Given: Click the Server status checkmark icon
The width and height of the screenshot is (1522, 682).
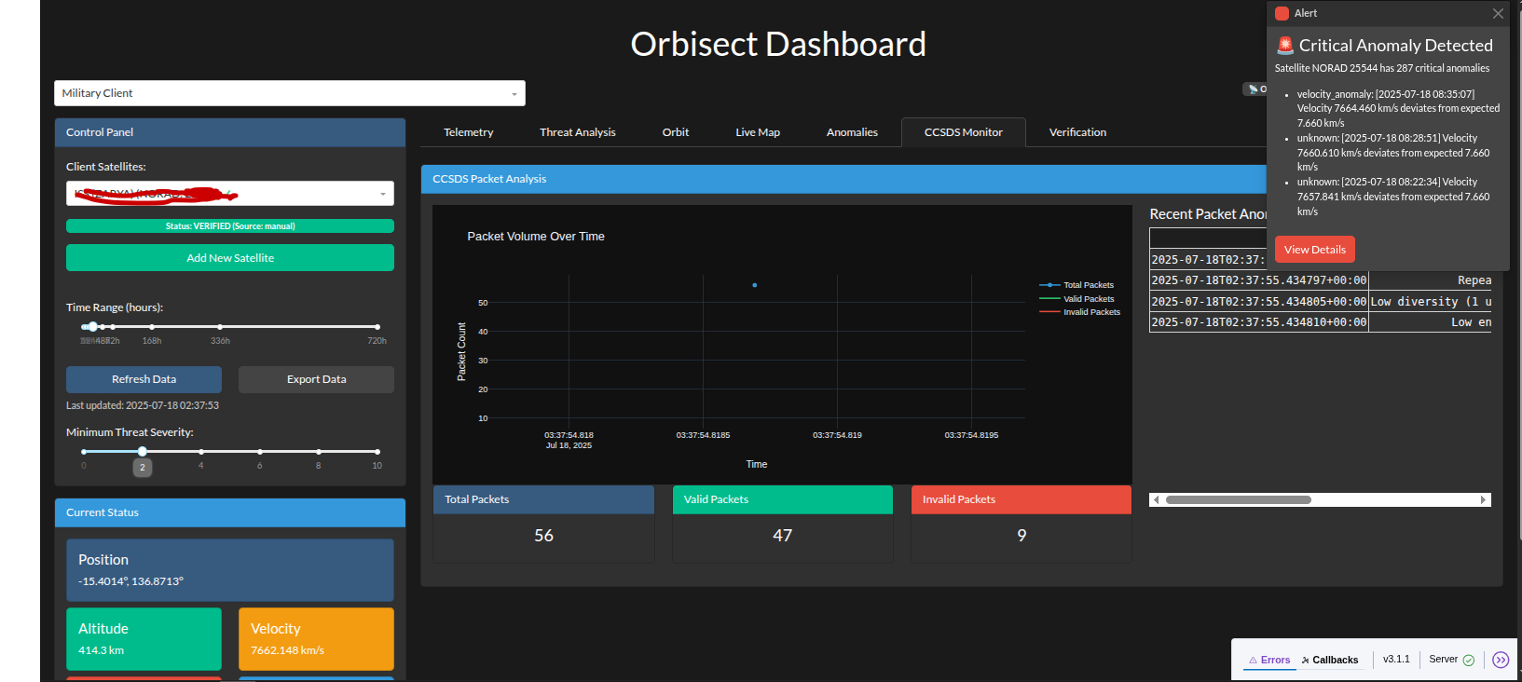Looking at the screenshot, I should (1469, 660).
